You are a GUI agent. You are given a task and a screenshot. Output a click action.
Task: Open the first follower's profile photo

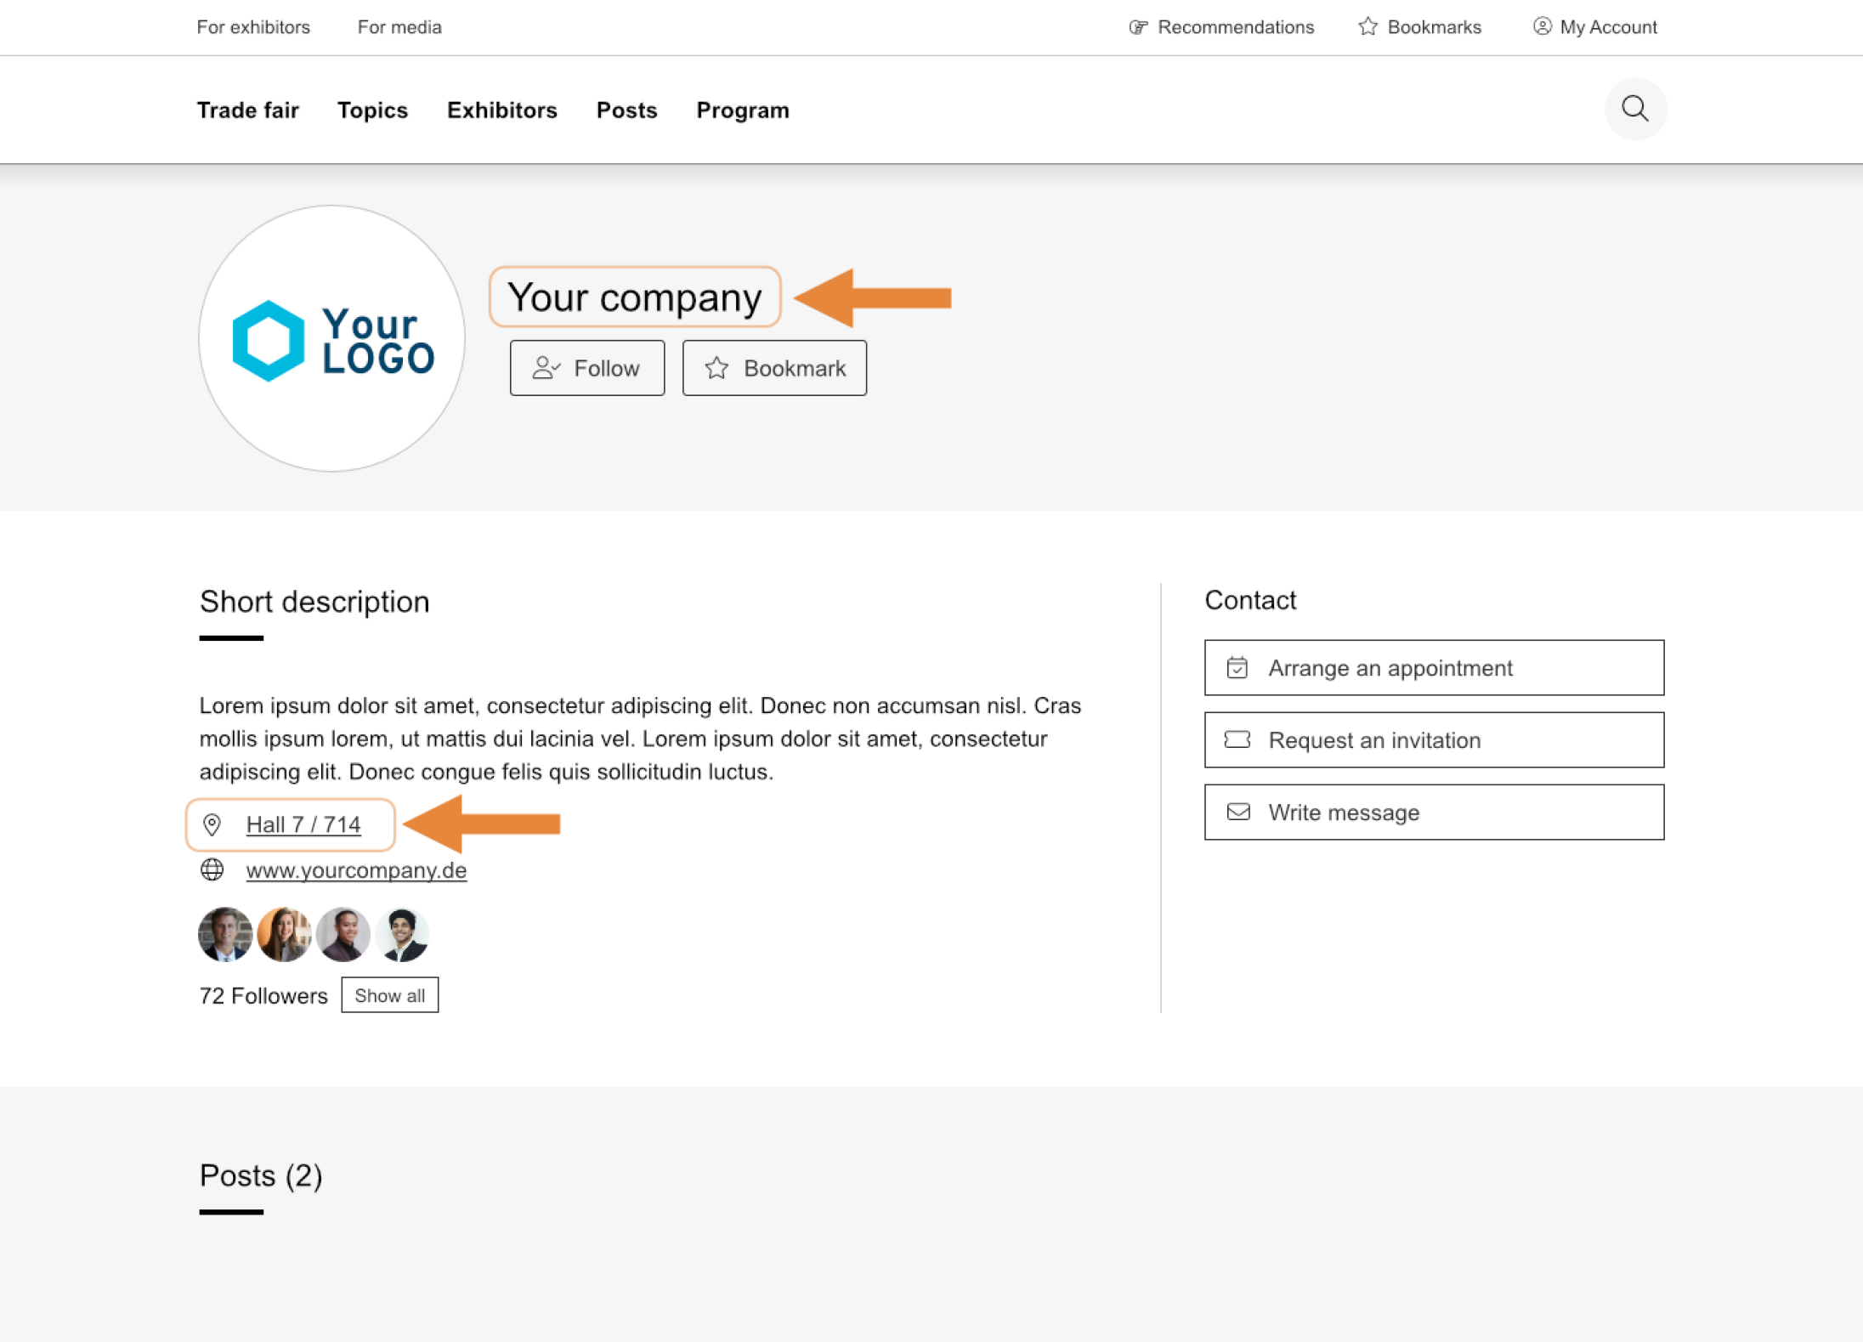225,934
